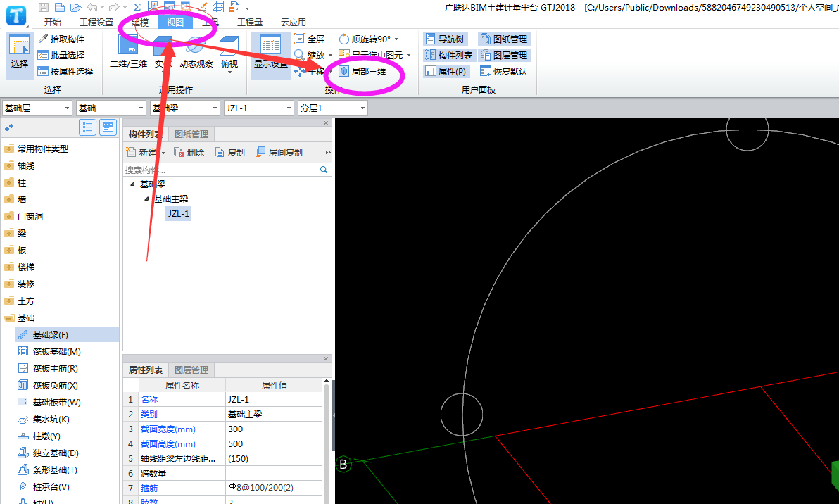
Task: Click 恢复默认 restore default panels
Action: coord(503,71)
